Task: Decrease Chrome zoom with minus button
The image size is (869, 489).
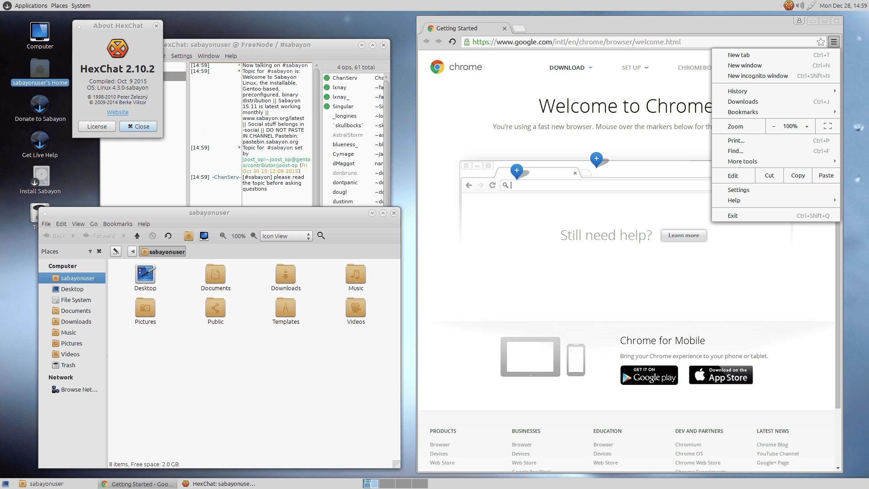Action: point(774,126)
